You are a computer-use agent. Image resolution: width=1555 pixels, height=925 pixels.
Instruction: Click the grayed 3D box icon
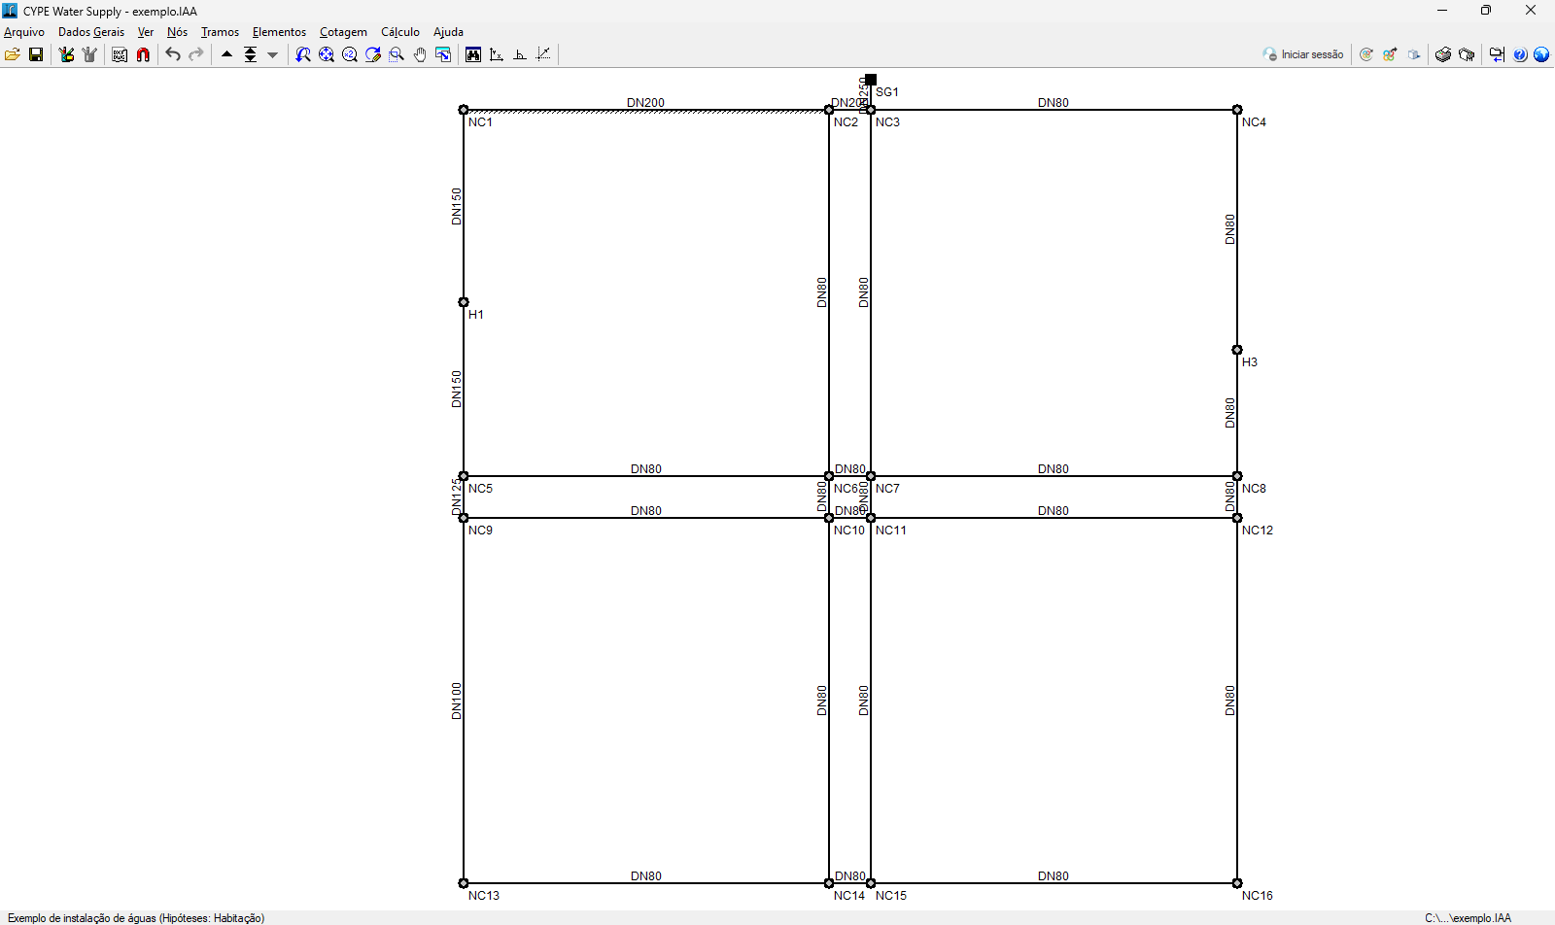tap(1413, 54)
